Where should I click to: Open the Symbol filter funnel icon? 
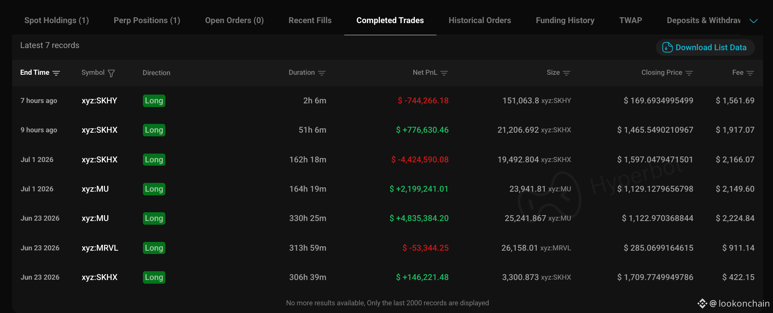click(111, 73)
